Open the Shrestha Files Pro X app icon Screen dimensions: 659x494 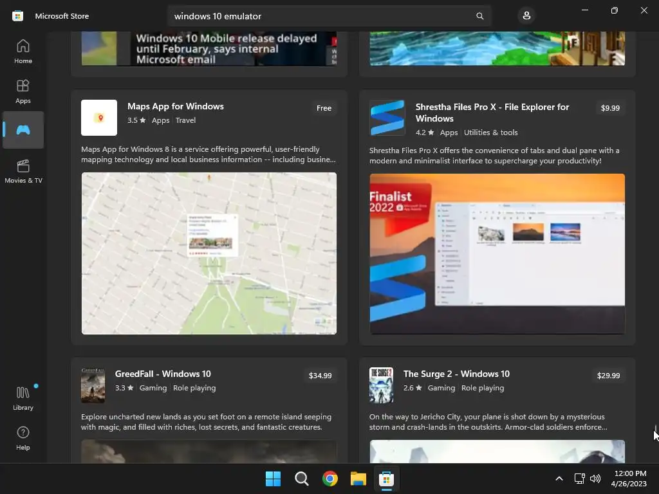pyautogui.click(x=387, y=118)
